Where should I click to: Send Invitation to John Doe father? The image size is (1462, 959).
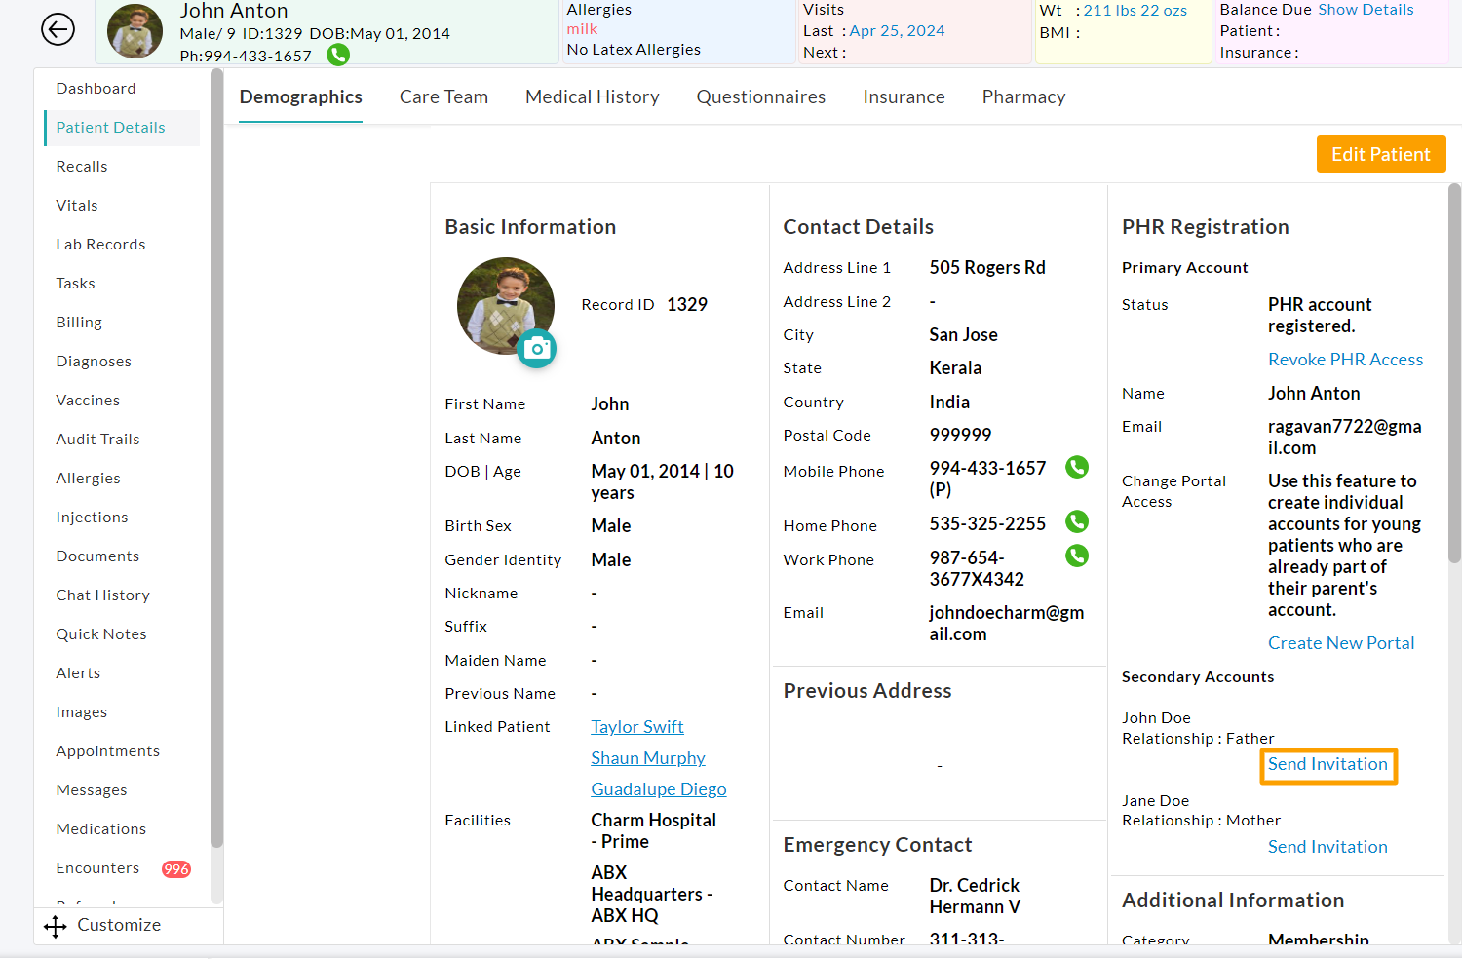coord(1327,765)
